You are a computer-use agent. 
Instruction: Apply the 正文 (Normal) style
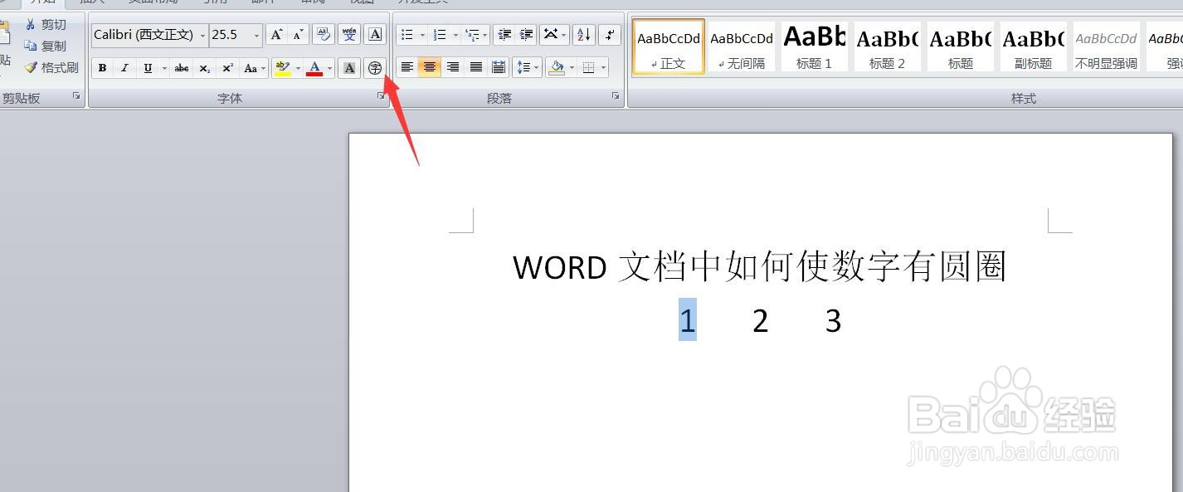click(x=669, y=47)
